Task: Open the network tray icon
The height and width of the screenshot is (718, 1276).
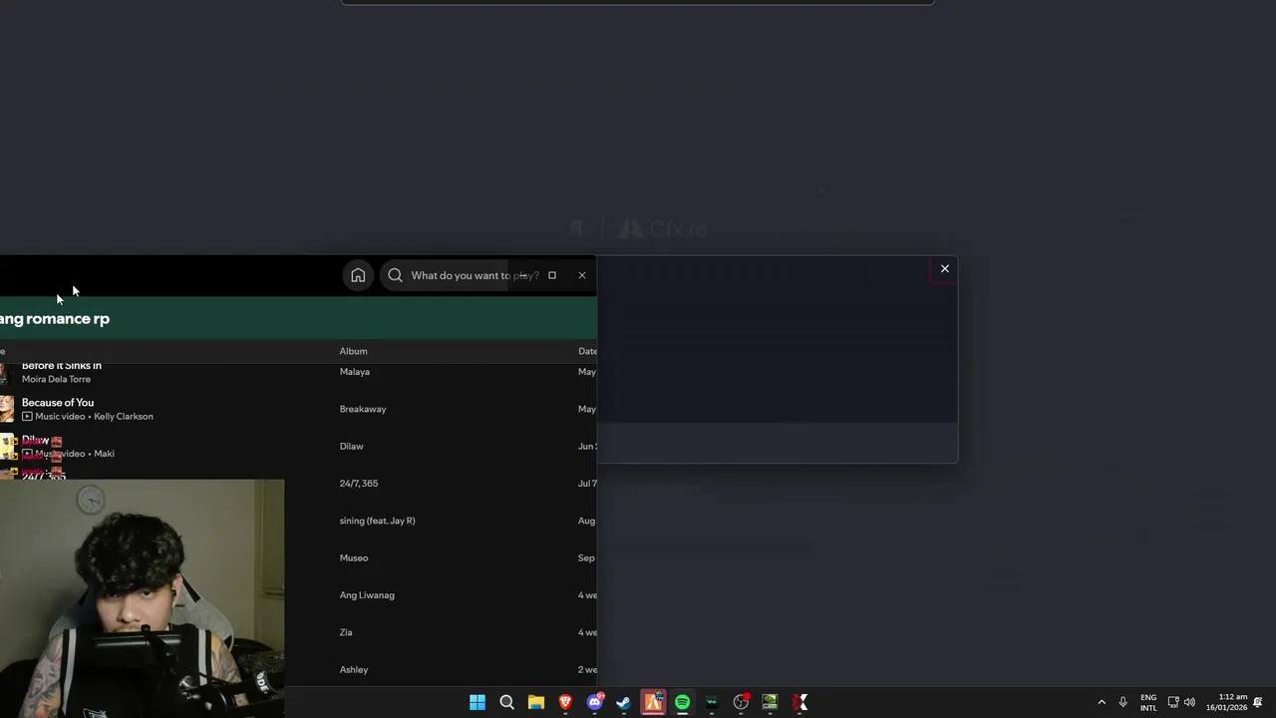Action: tap(1173, 703)
